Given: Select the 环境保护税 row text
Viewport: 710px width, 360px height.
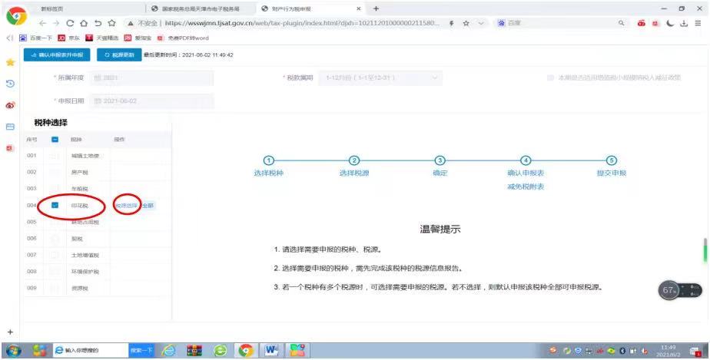Looking at the screenshot, I should coord(85,272).
